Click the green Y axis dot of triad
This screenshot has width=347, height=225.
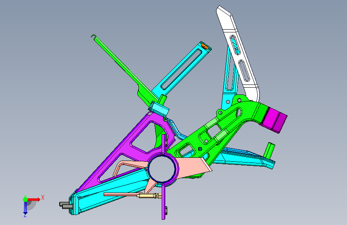pos(26,199)
